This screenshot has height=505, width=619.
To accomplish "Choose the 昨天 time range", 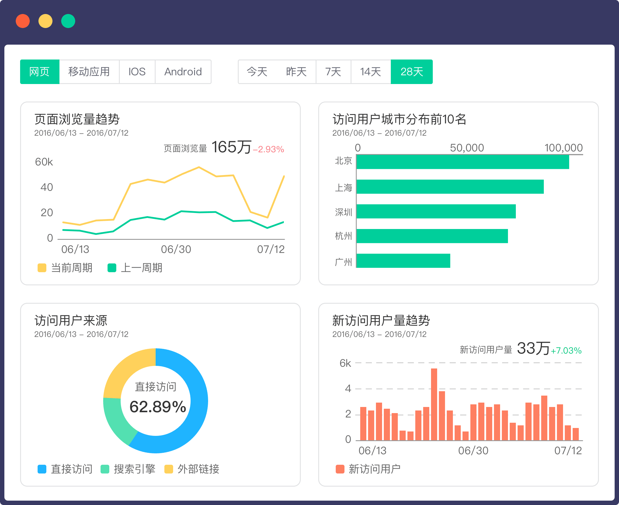I will [296, 72].
